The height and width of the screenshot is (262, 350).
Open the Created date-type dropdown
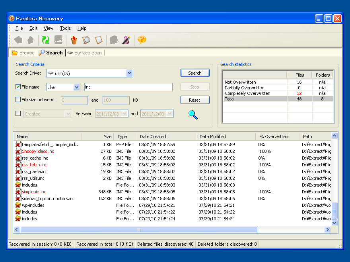point(68,114)
